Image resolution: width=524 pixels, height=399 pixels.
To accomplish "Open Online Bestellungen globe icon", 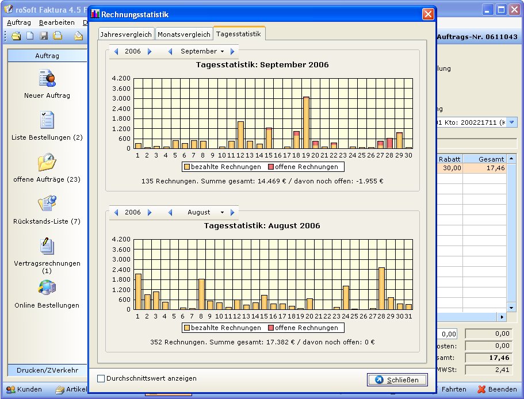I will coord(47,288).
